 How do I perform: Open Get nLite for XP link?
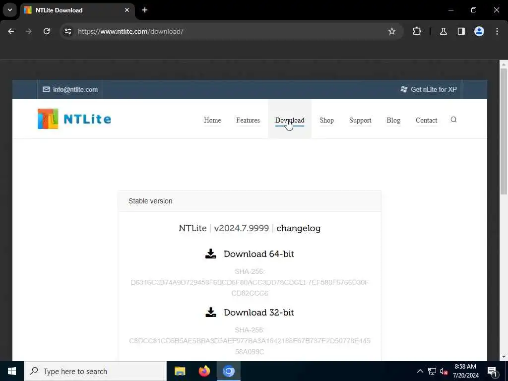point(429,89)
